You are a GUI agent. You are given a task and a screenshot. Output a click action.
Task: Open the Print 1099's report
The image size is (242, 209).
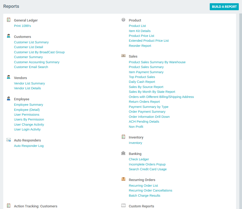click(x=22, y=26)
